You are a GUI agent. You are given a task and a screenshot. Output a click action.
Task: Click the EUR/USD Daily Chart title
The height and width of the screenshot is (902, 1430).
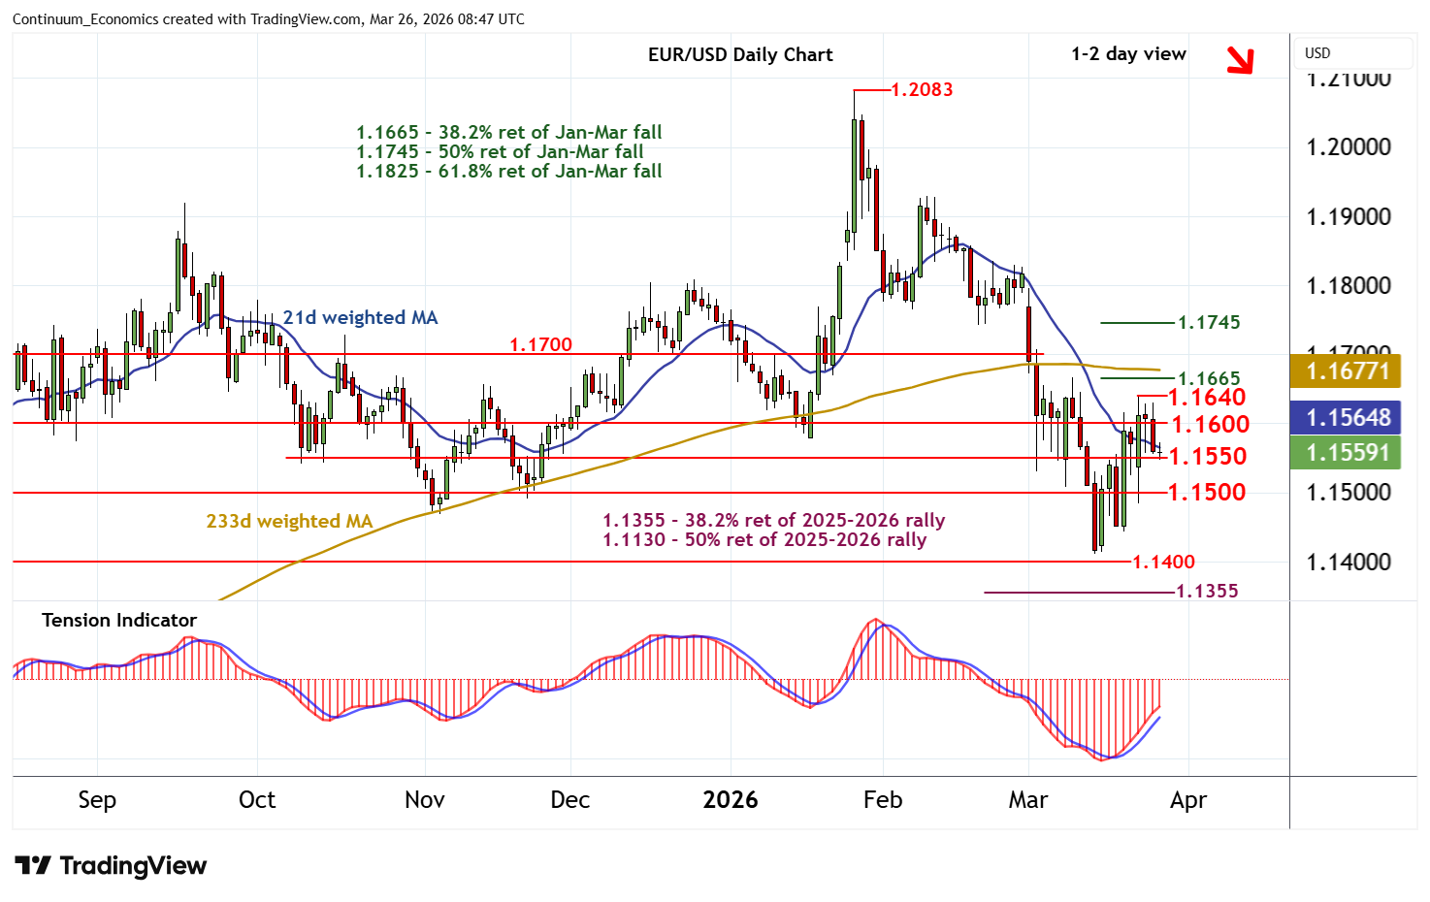tap(739, 55)
